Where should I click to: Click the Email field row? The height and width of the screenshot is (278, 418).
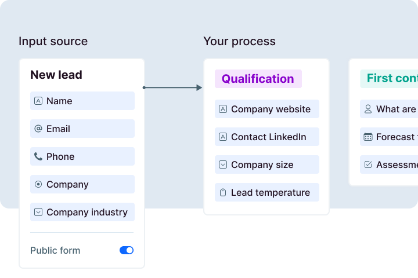click(82, 129)
